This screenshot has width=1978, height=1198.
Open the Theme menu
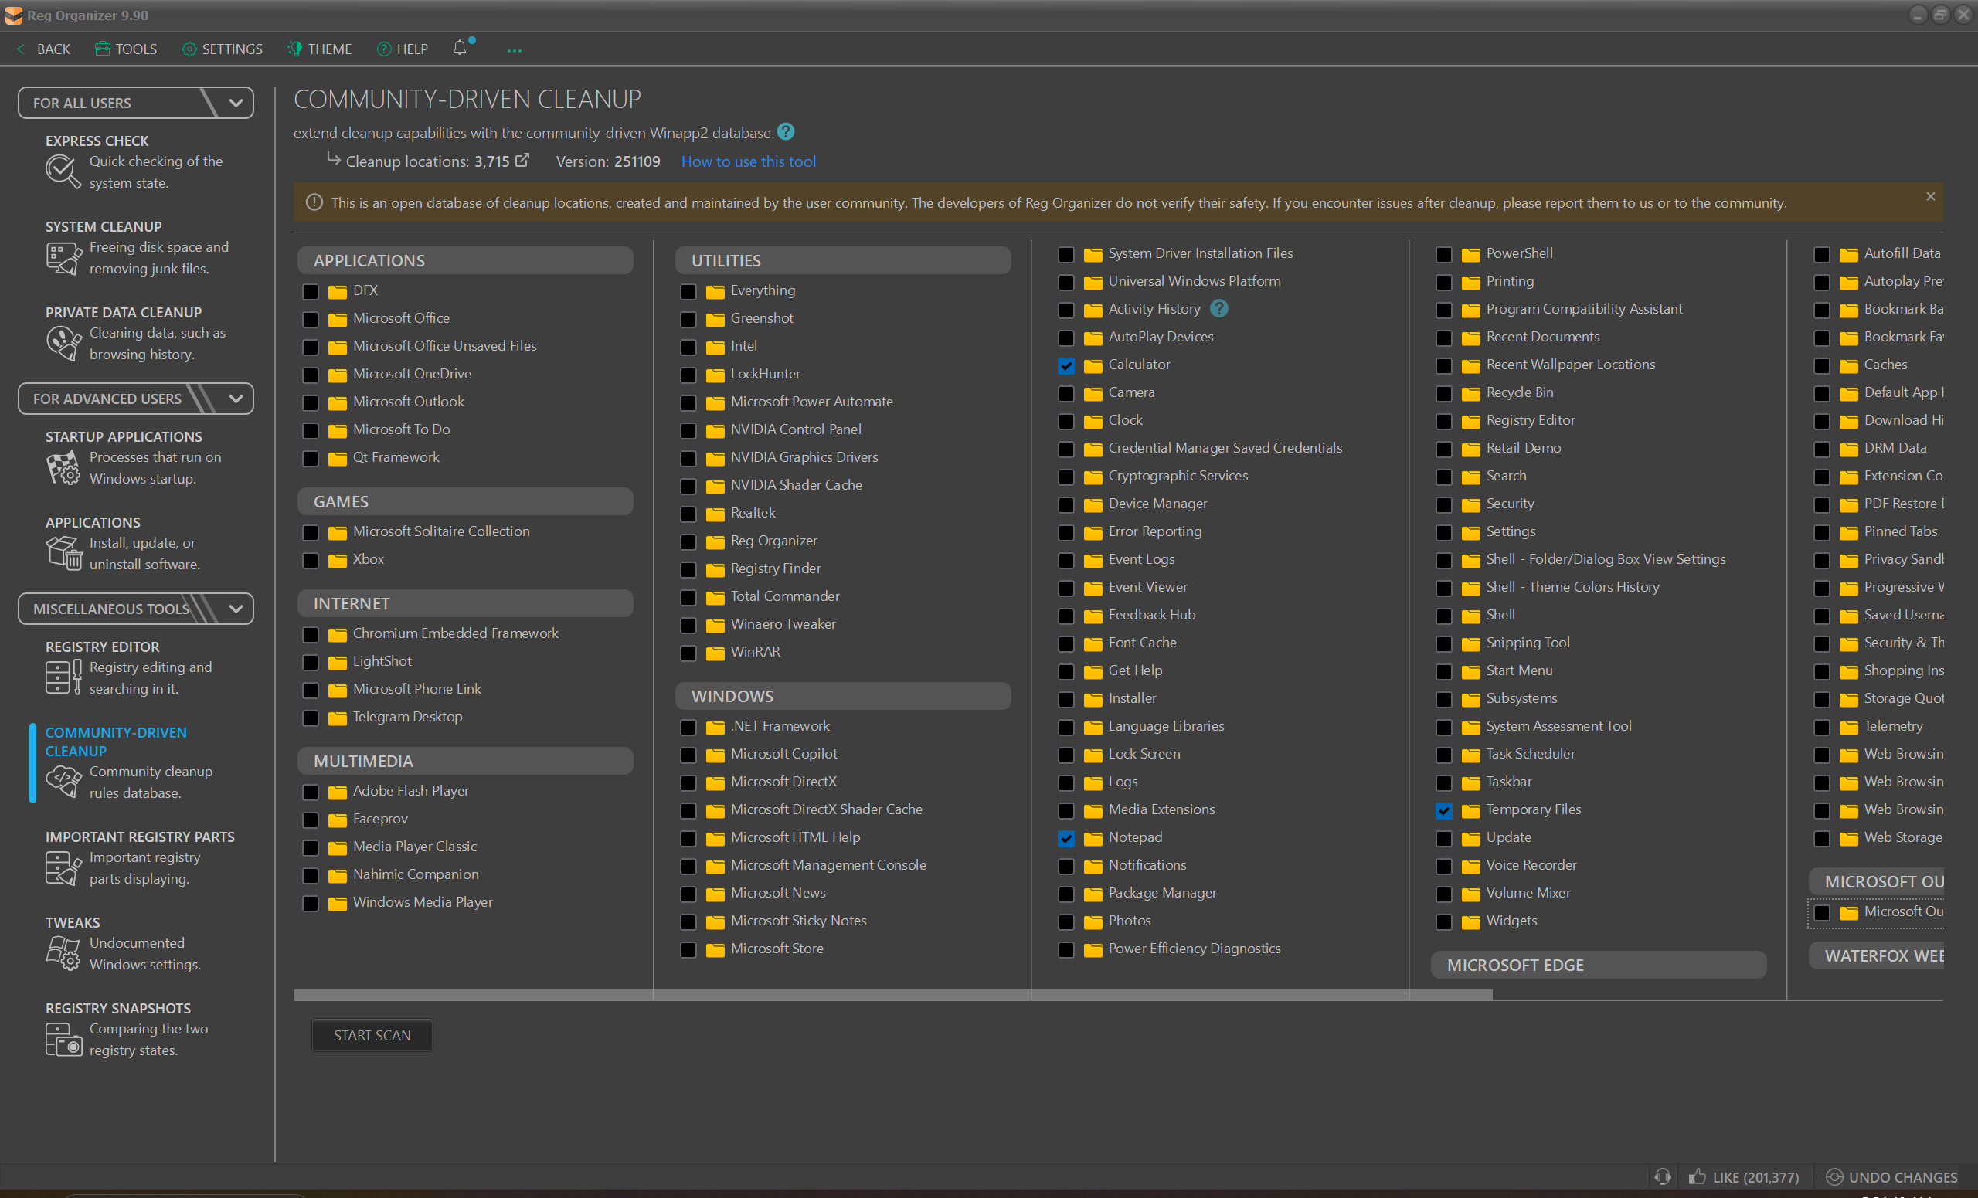pos(320,49)
